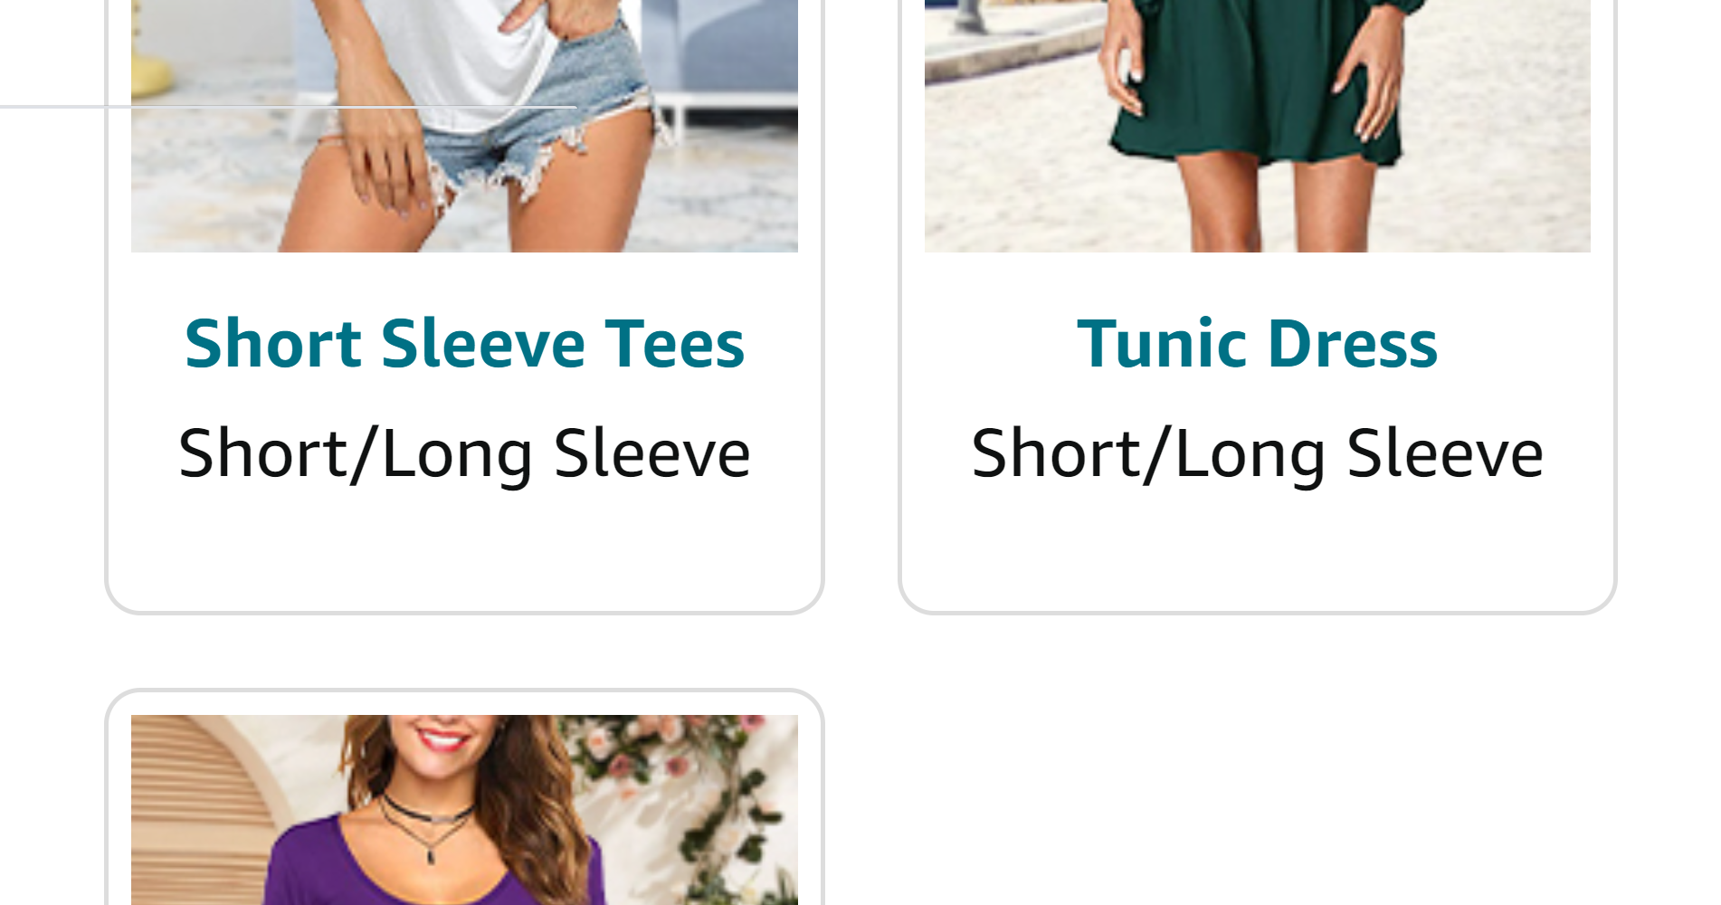This screenshot has height=905, width=1721.
Task: Select the purple top model photo
Action: click(464, 810)
